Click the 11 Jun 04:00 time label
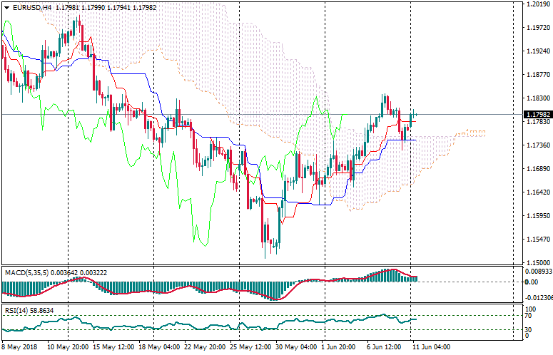The width and height of the screenshot is (553, 355). click(430, 346)
